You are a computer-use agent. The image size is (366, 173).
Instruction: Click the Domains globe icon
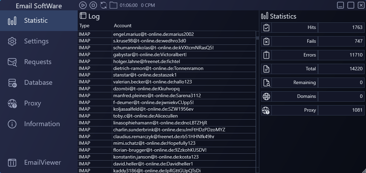coord(266,96)
